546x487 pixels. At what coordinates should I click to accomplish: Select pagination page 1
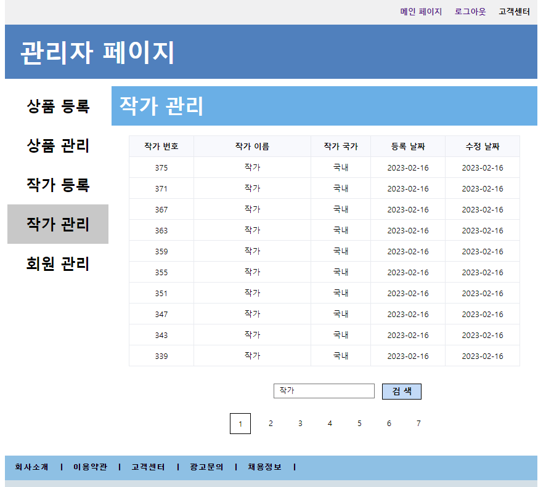click(240, 424)
